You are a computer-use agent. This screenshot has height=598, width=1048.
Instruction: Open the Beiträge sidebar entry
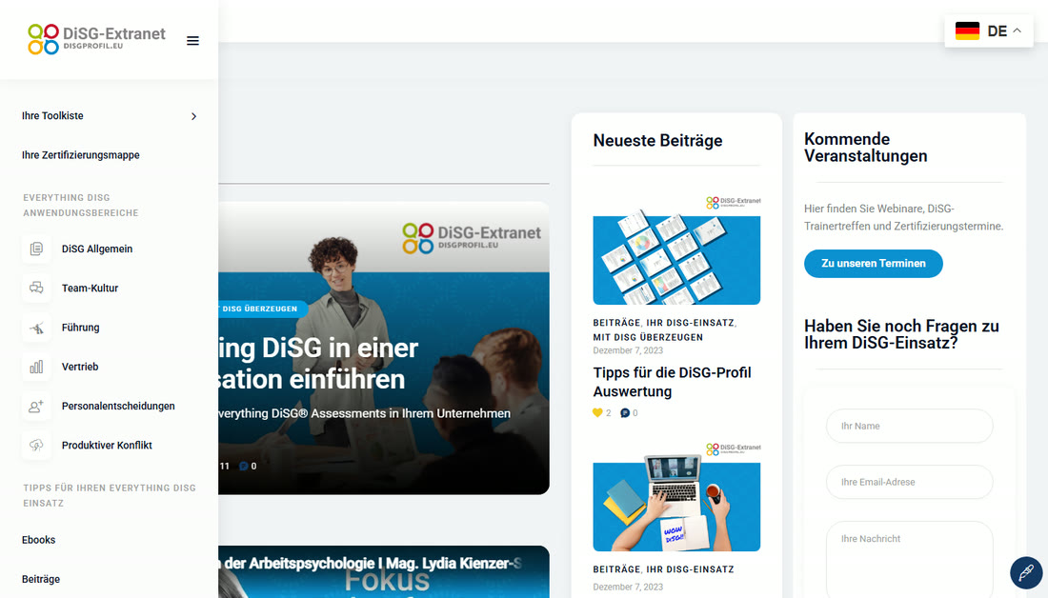(x=41, y=579)
